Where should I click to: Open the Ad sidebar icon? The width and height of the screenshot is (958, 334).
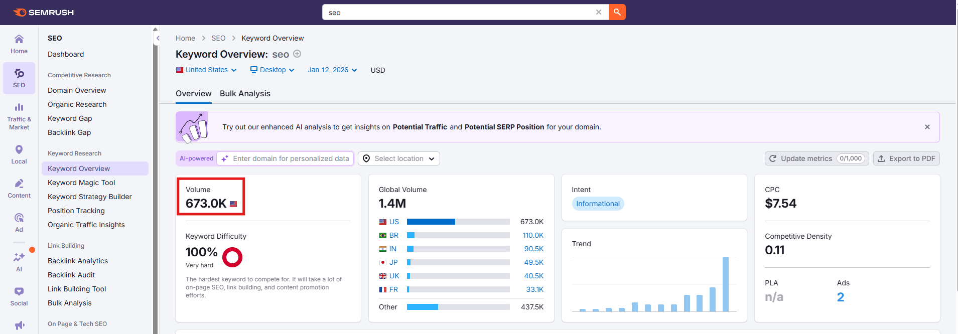tap(19, 223)
